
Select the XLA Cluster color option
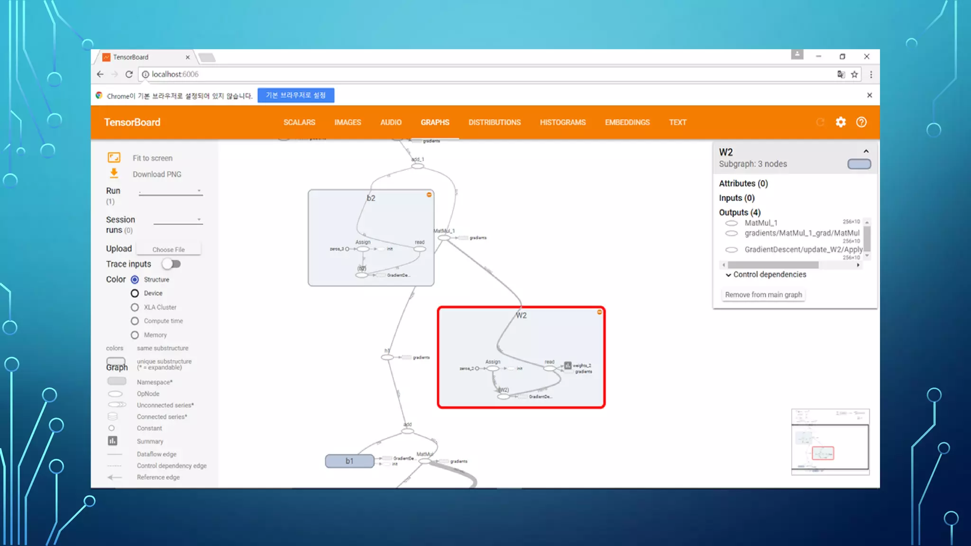point(135,307)
